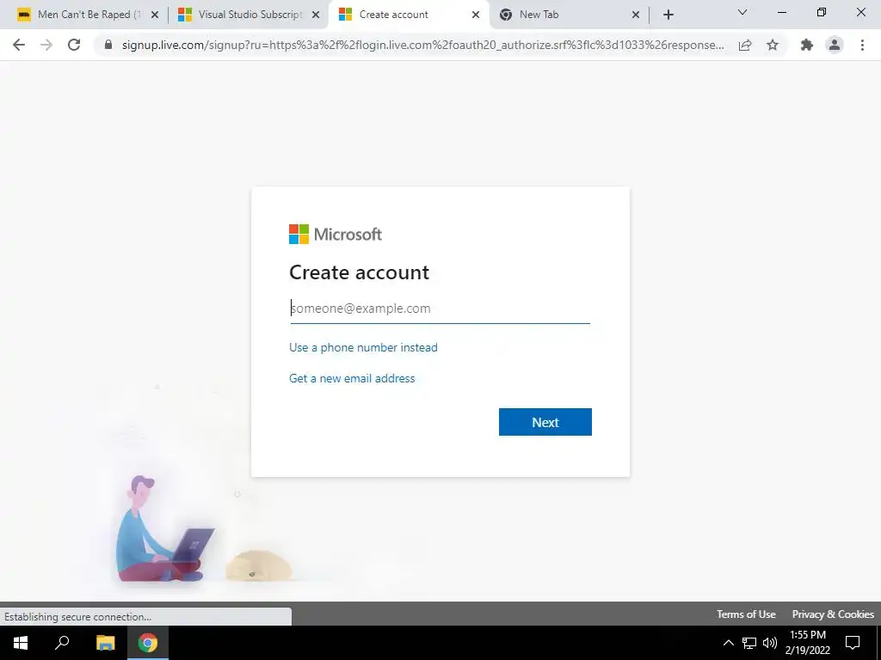This screenshot has height=660, width=881.
Task: Click the address bar URL
Action: click(x=422, y=45)
